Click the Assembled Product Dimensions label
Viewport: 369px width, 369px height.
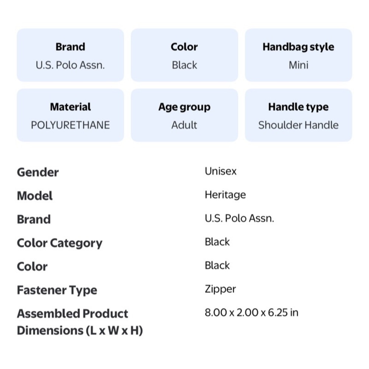click(79, 322)
